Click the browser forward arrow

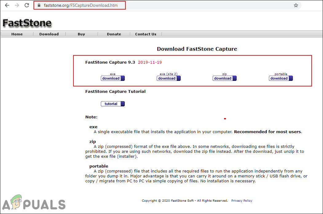[17, 5]
